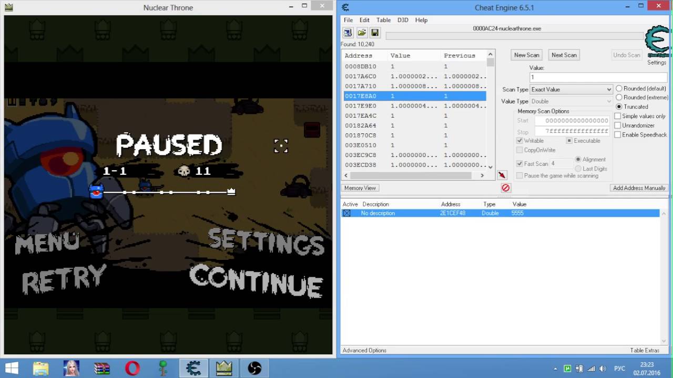Viewport: 673px width, 378px height.
Task: Click results list scroll-up arrow
Action: [491, 54]
